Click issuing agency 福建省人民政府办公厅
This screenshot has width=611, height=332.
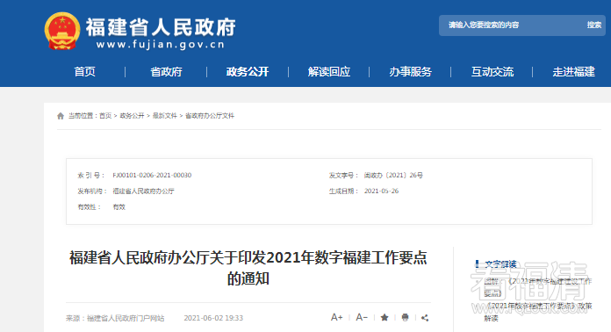click(143, 191)
